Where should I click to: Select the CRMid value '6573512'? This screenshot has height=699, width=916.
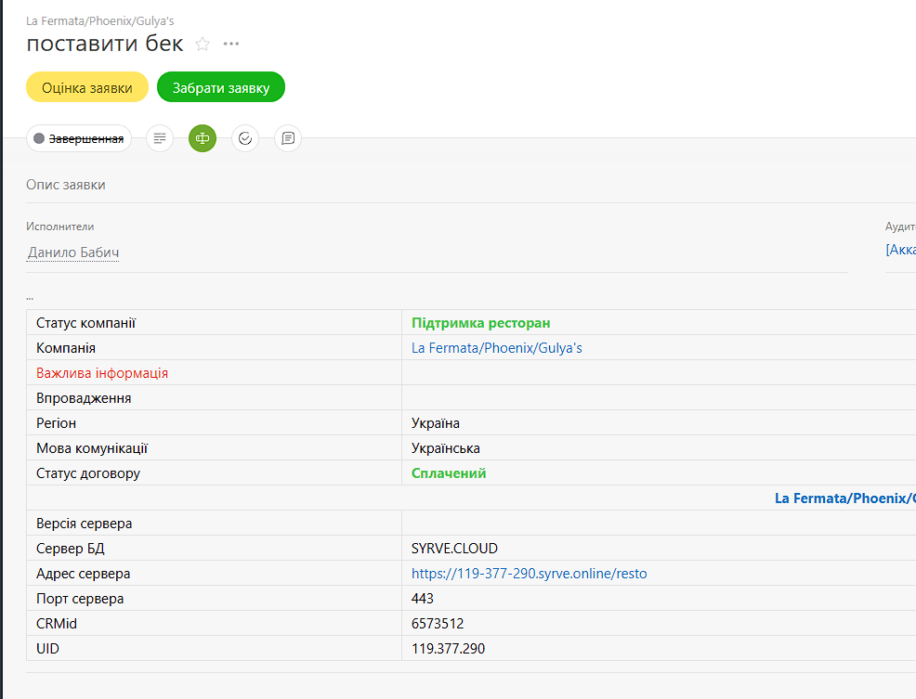click(x=438, y=624)
